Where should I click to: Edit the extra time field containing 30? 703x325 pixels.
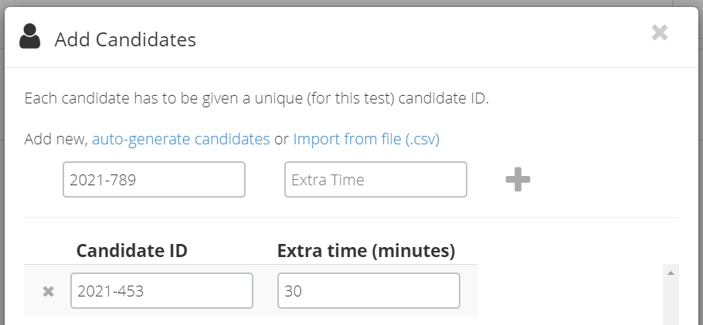pyautogui.click(x=368, y=290)
